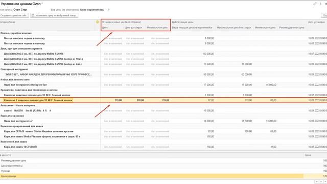Edit minimum price 115,00 in highlighted row
Image resolution: width=327 pixels, height=184 pixels.
tap(166, 100)
